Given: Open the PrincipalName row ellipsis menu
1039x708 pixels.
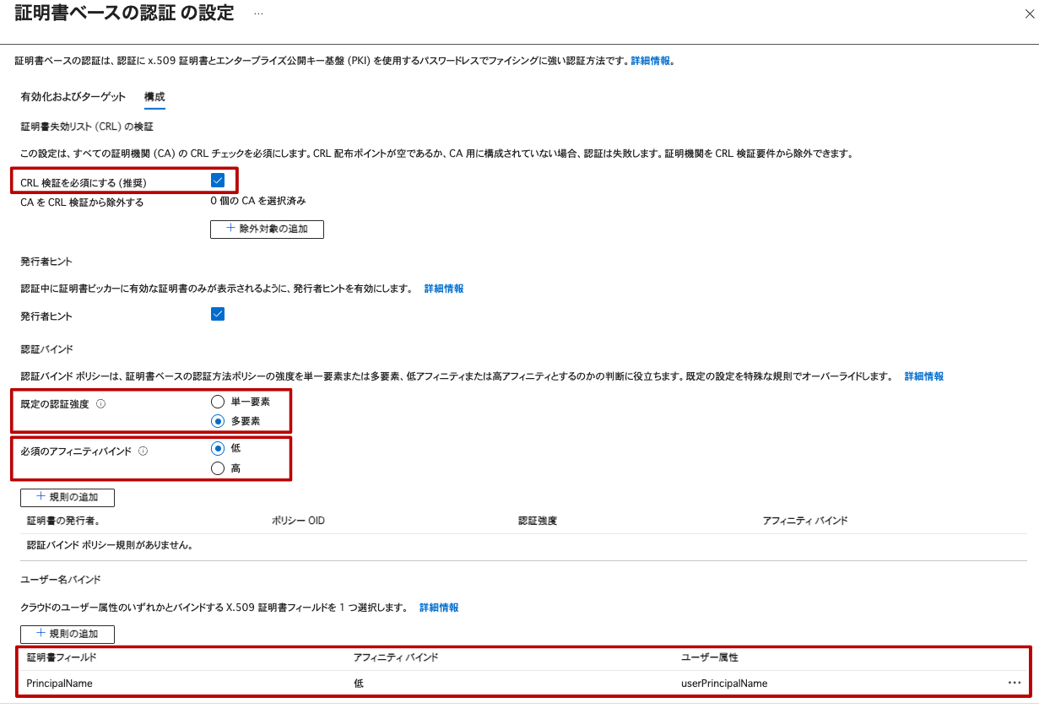Looking at the screenshot, I should coord(1014,683).
